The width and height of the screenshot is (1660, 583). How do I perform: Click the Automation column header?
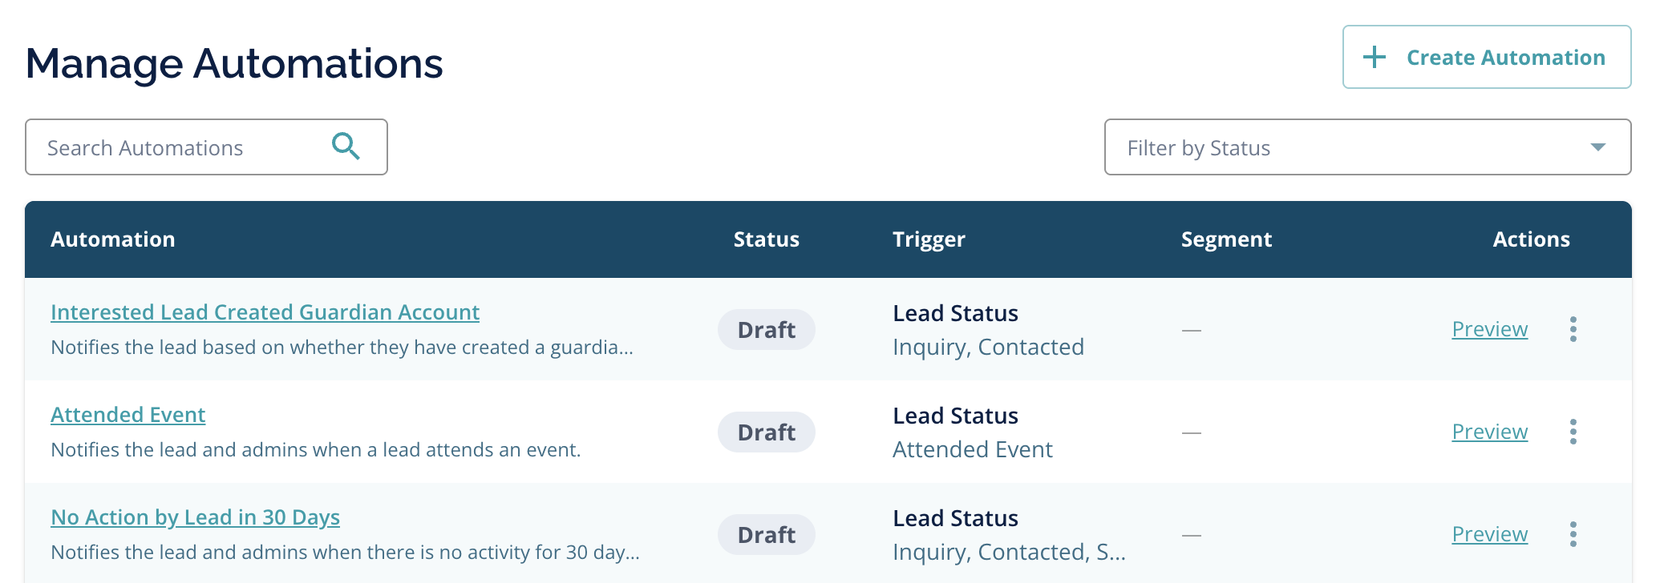tap(112, 239)
